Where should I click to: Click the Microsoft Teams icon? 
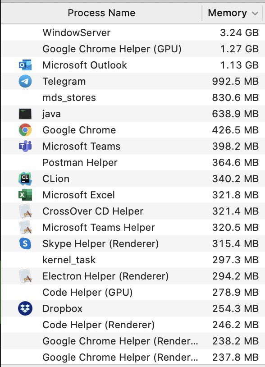click(25, 146)
